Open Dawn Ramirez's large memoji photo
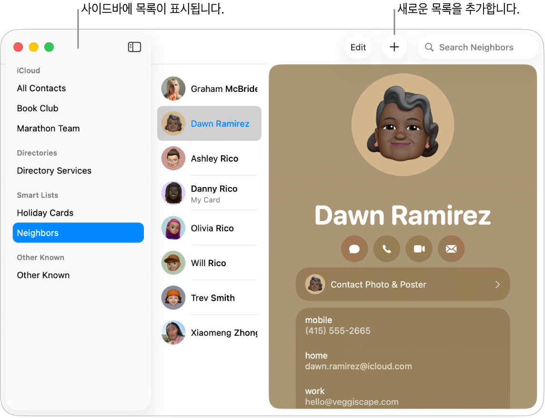Image resolution: width=545 pixels, height=418 pixels. click(x=403, y=124)
